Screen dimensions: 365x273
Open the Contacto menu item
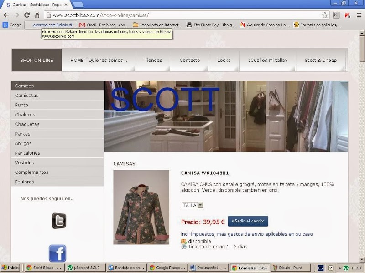point(190,60)
